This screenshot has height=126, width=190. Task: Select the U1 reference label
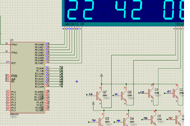(12, 40)
